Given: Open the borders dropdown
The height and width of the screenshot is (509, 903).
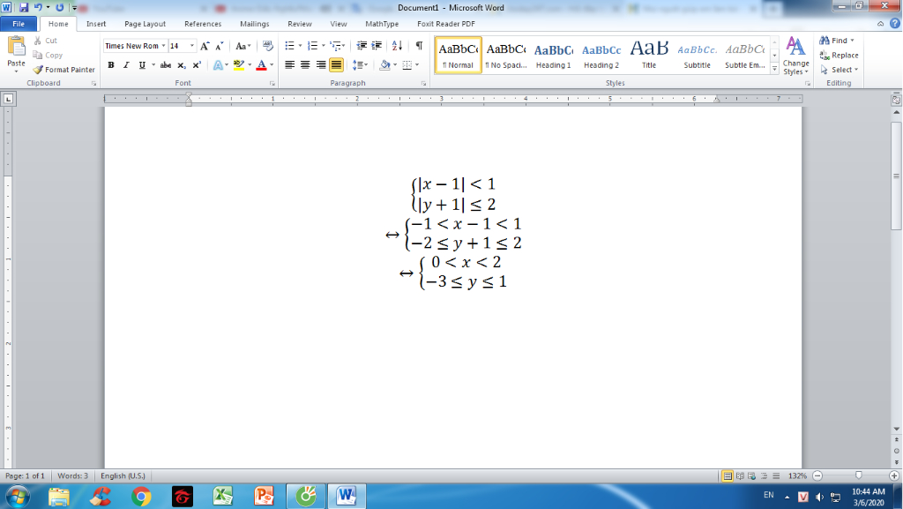Looking at the screenshot, I should click(417, 65).
